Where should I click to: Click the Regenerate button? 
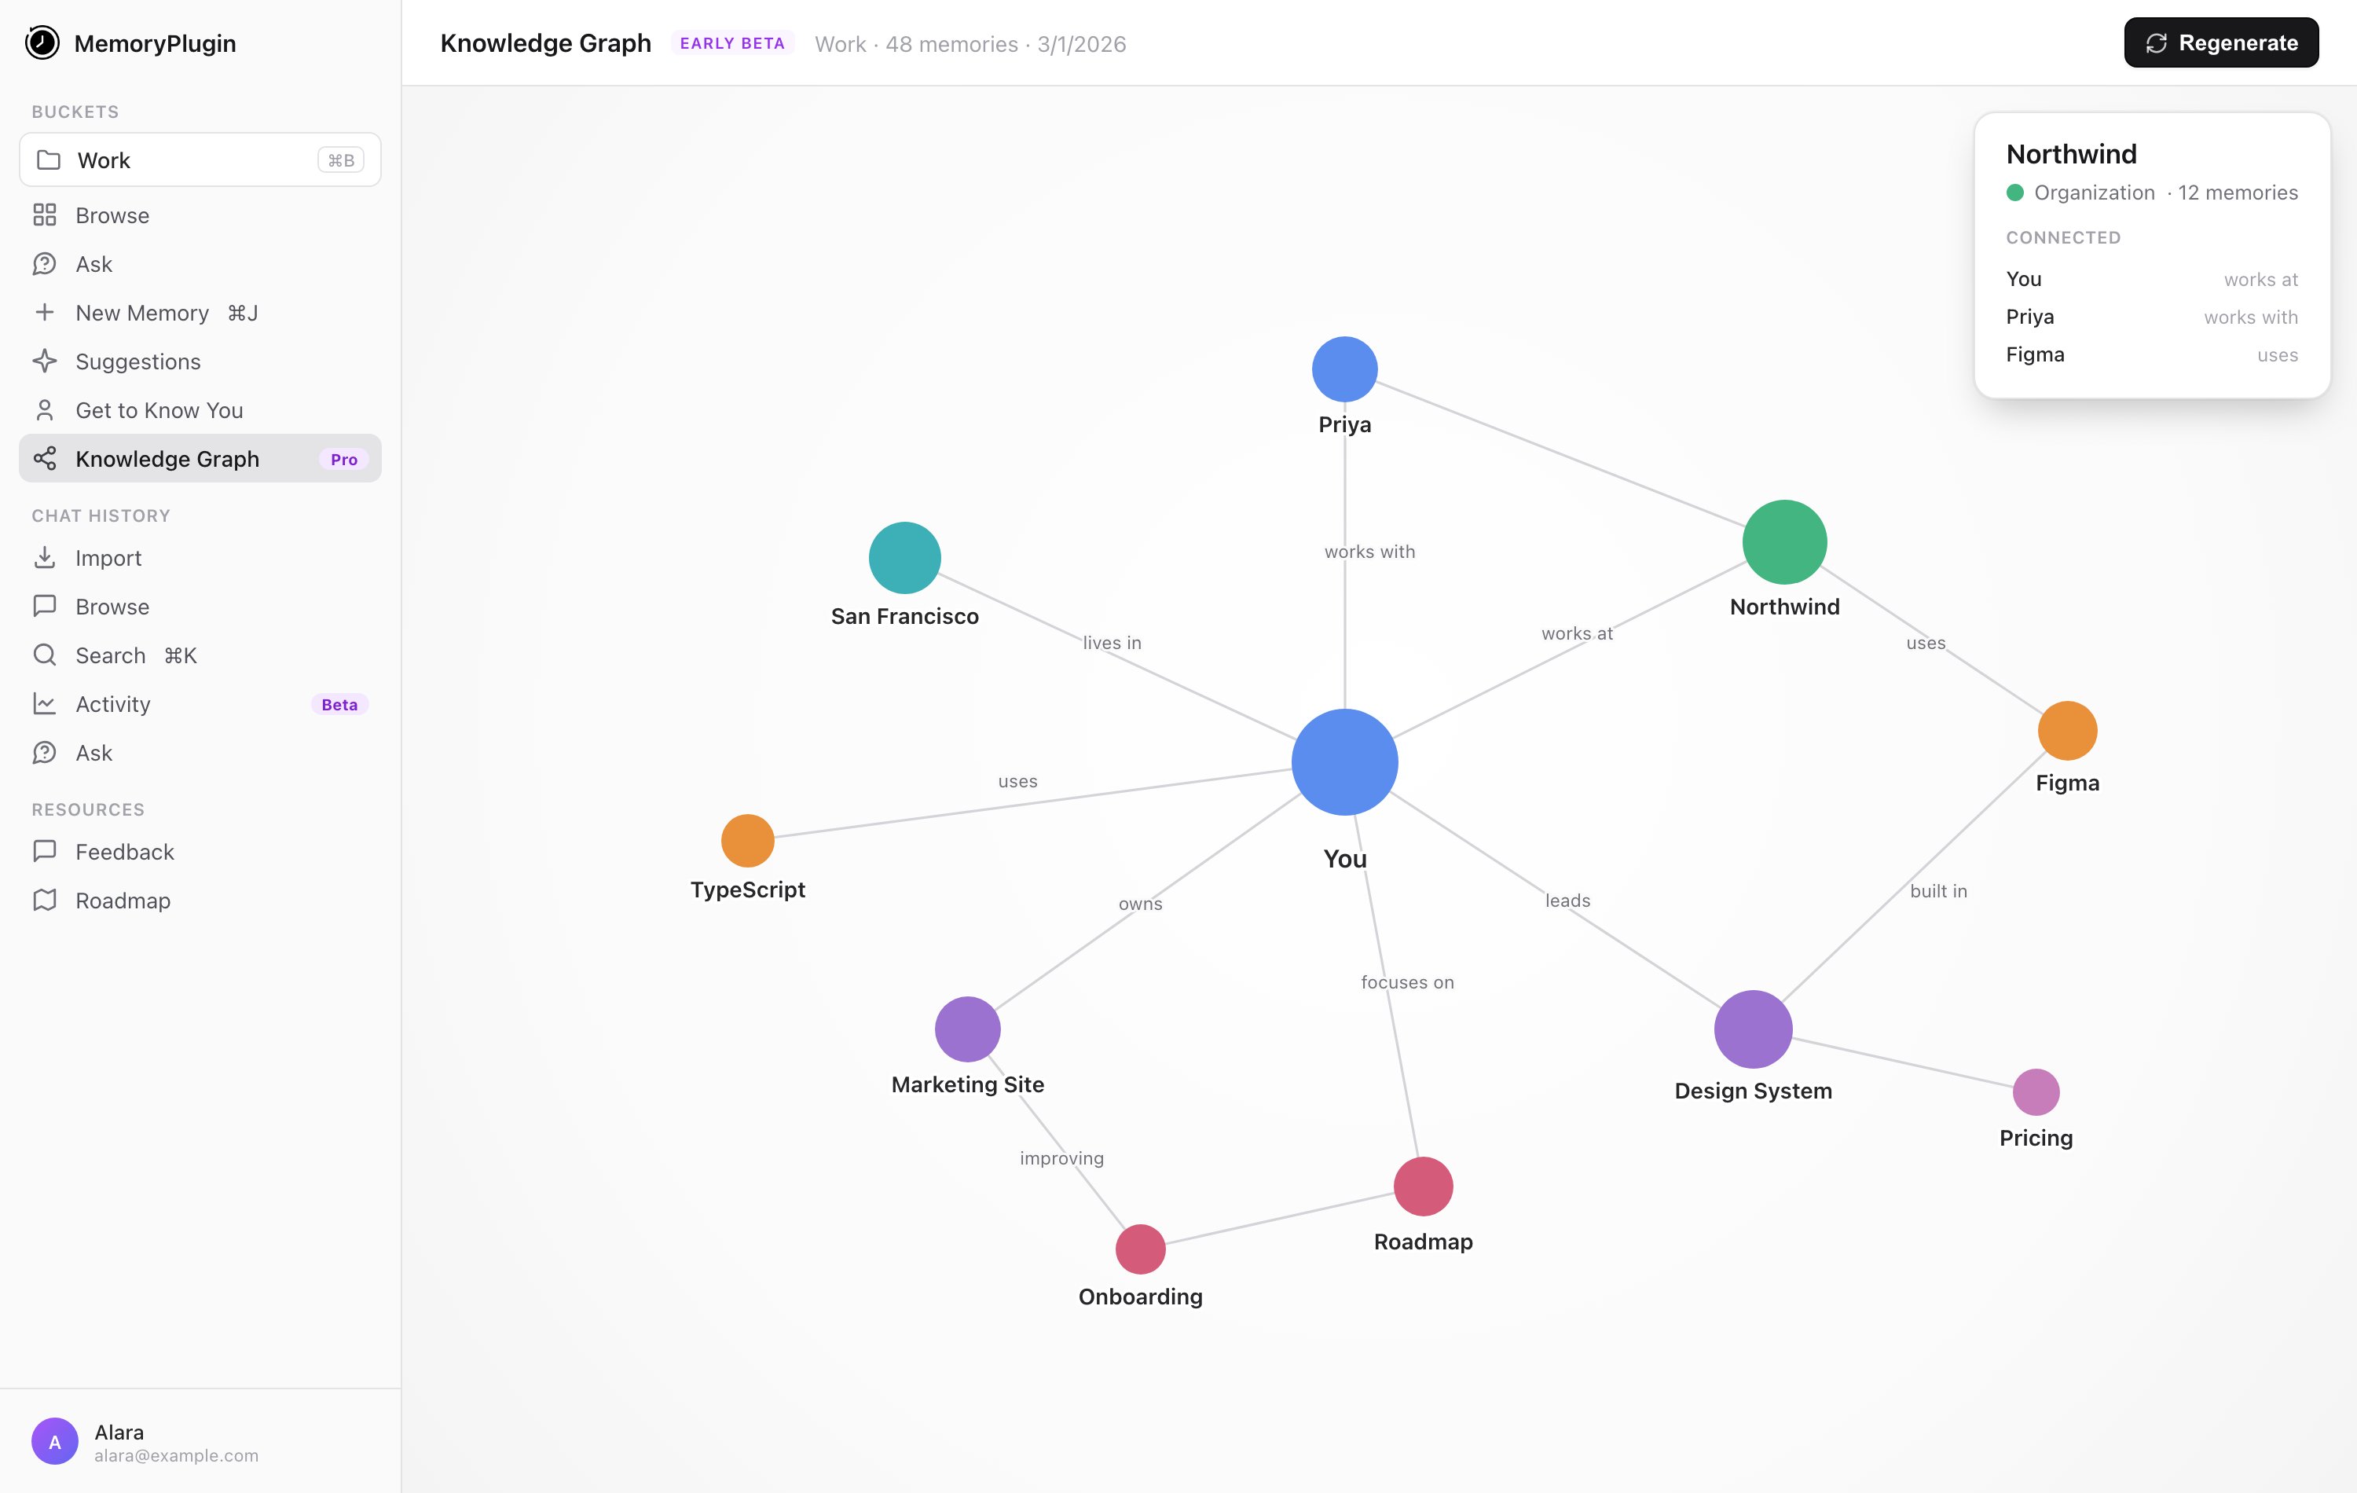[2221, 43]
